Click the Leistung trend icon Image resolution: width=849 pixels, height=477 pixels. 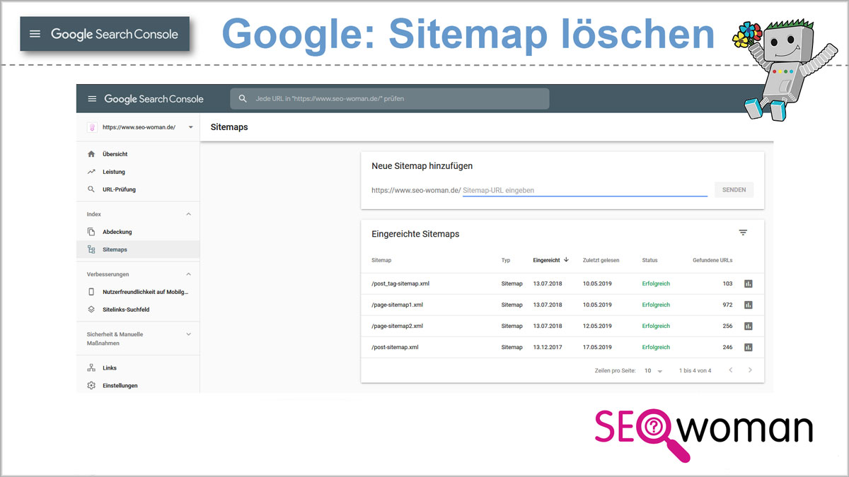[91, 172]
